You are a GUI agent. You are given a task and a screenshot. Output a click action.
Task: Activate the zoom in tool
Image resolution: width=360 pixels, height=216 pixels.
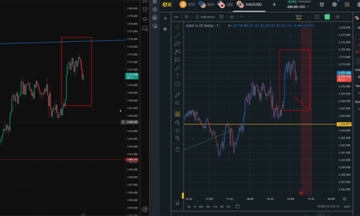click(177, 103)
